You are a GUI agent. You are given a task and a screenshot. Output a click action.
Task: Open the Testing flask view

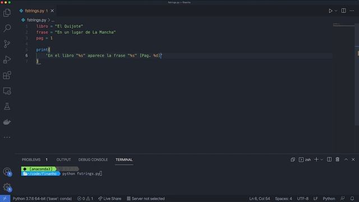7,106
